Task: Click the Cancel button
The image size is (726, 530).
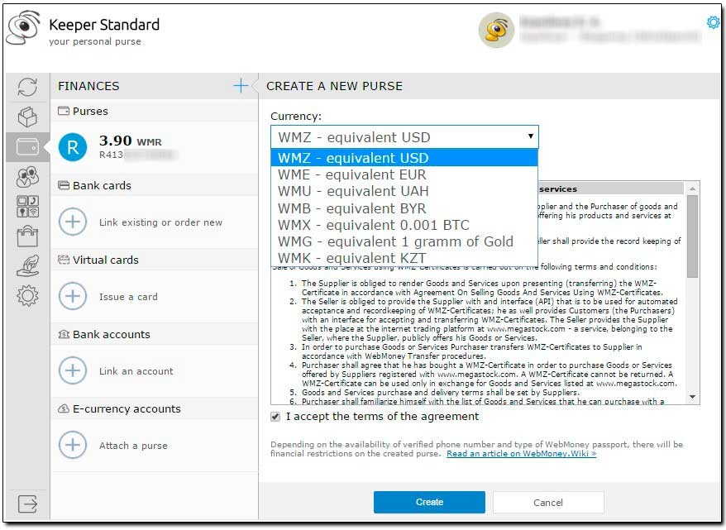Action: click(547, 502)
